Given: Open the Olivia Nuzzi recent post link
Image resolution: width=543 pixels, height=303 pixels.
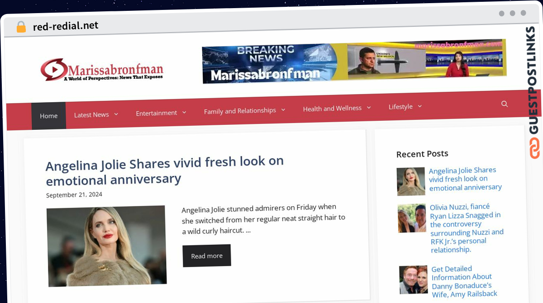Looking at the screenshot, I should (x=467, y=228).
